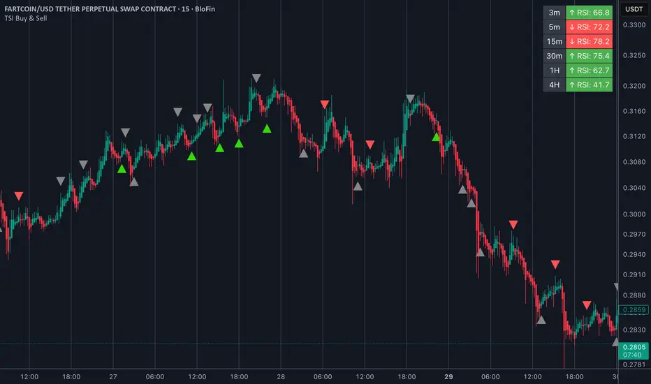Click the 0.3300 price axis label
The width and height of the screenshot is (651, 384).
[634, 25]
